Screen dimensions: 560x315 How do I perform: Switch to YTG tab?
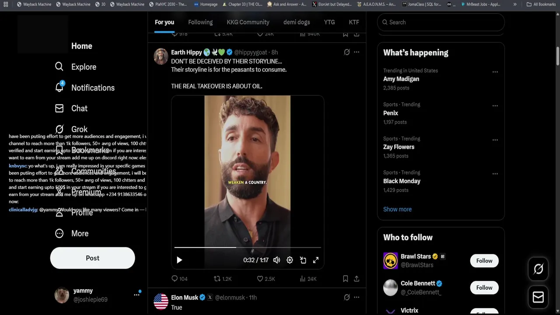pos(329,22)
